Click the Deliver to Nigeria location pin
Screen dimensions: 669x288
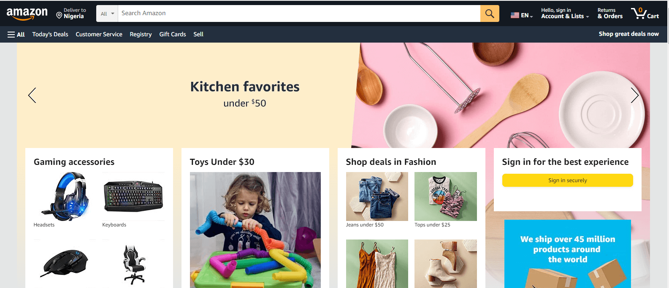click(59, 15)
